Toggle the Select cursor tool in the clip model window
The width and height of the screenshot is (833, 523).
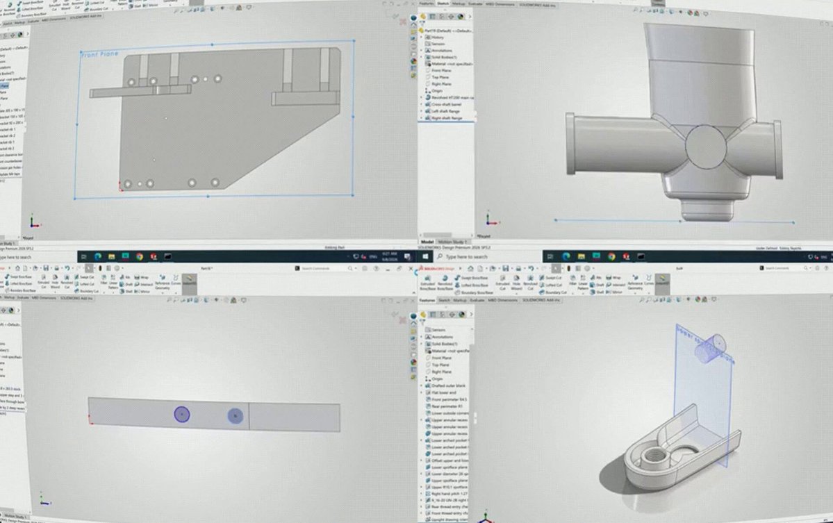pos(556,268)
